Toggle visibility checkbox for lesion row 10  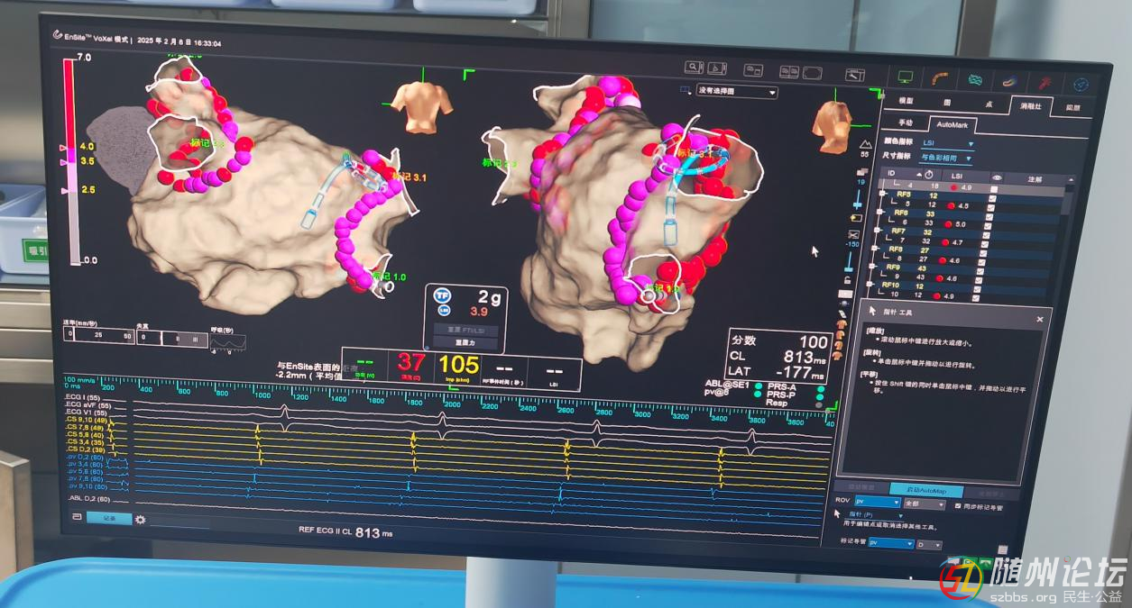[x=975, y=298]
